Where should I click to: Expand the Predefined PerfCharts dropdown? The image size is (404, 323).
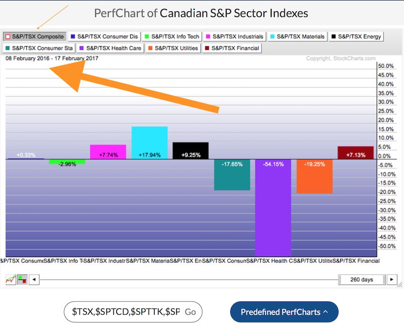(284, 312)
